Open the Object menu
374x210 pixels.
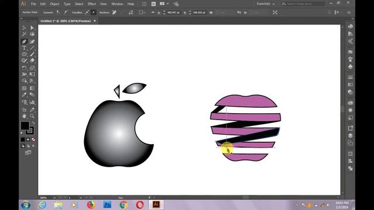(54, 4)
